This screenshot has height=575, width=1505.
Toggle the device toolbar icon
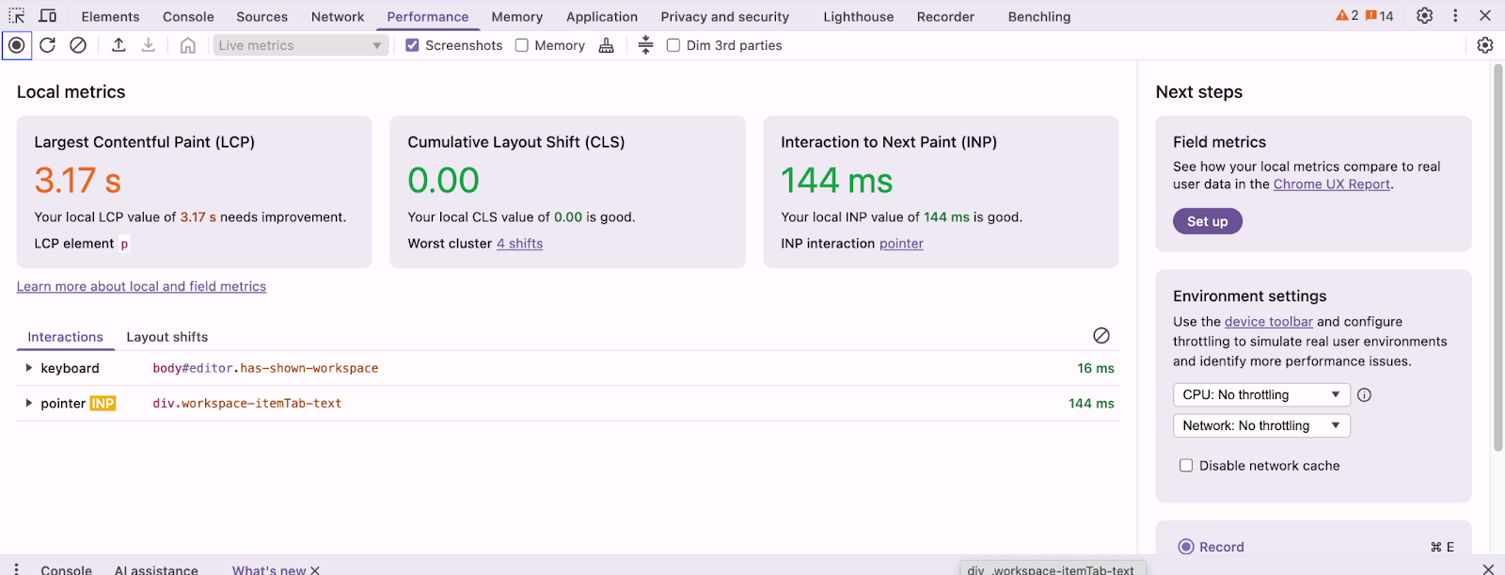(48, 16)
